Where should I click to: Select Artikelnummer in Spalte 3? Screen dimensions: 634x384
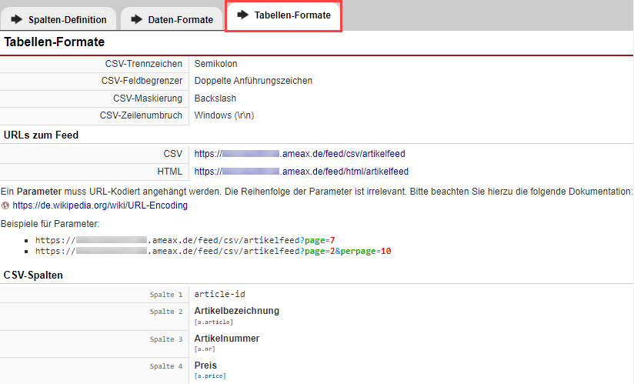[x=226, y=339]
